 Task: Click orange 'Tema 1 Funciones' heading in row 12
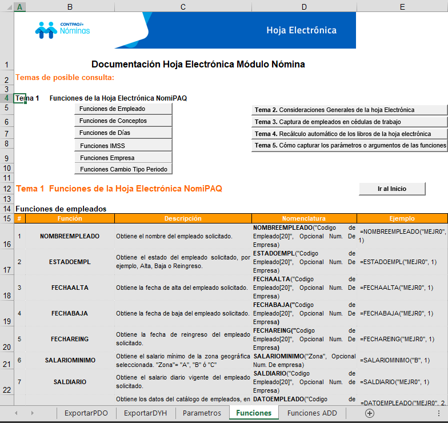pos(119,189)
